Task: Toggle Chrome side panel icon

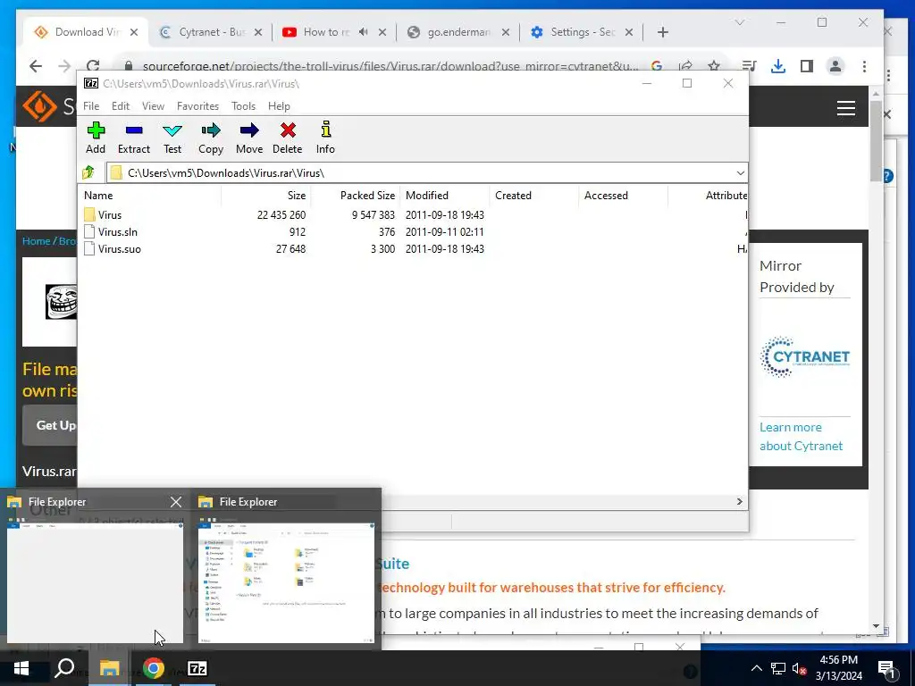Action: tap(807, 66)
